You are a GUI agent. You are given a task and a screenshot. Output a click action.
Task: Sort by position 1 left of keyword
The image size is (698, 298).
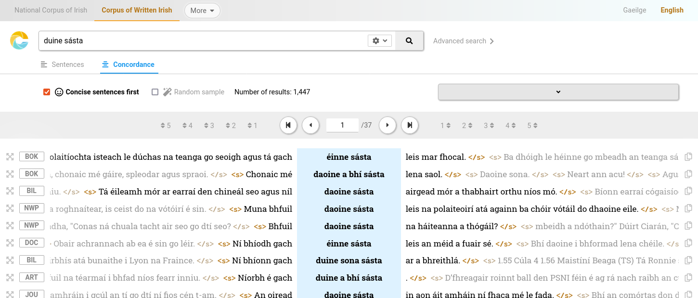pyautogui.click(x=252, y=126)
